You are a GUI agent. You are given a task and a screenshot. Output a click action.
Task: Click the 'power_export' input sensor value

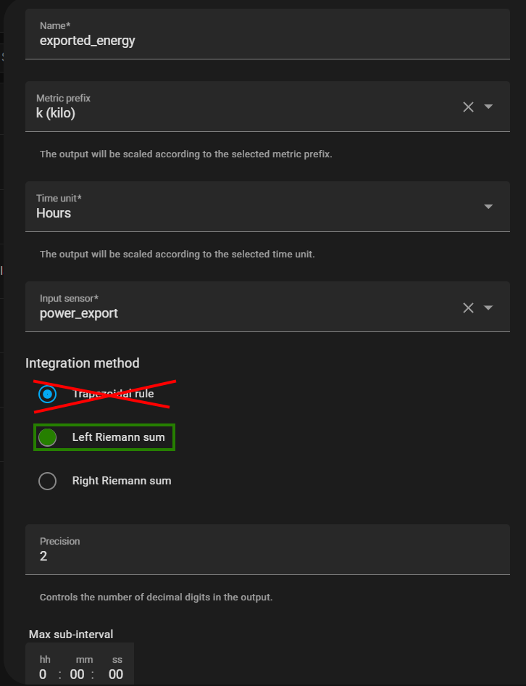(x=78, y=313)
